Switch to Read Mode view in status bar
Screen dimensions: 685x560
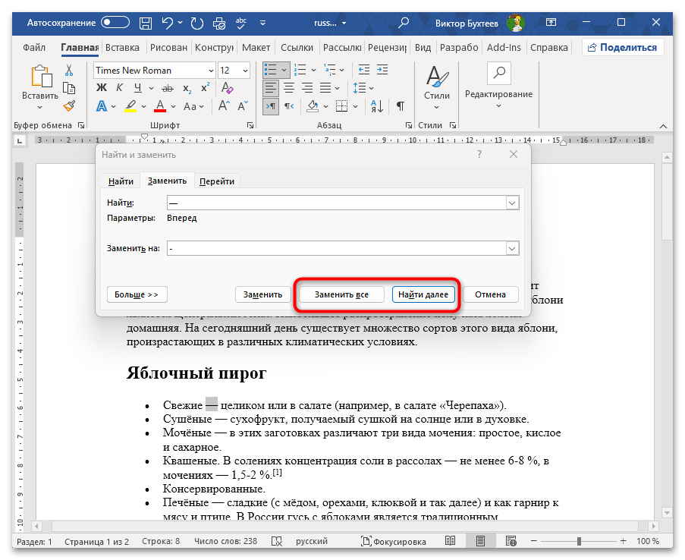point(451,542)
